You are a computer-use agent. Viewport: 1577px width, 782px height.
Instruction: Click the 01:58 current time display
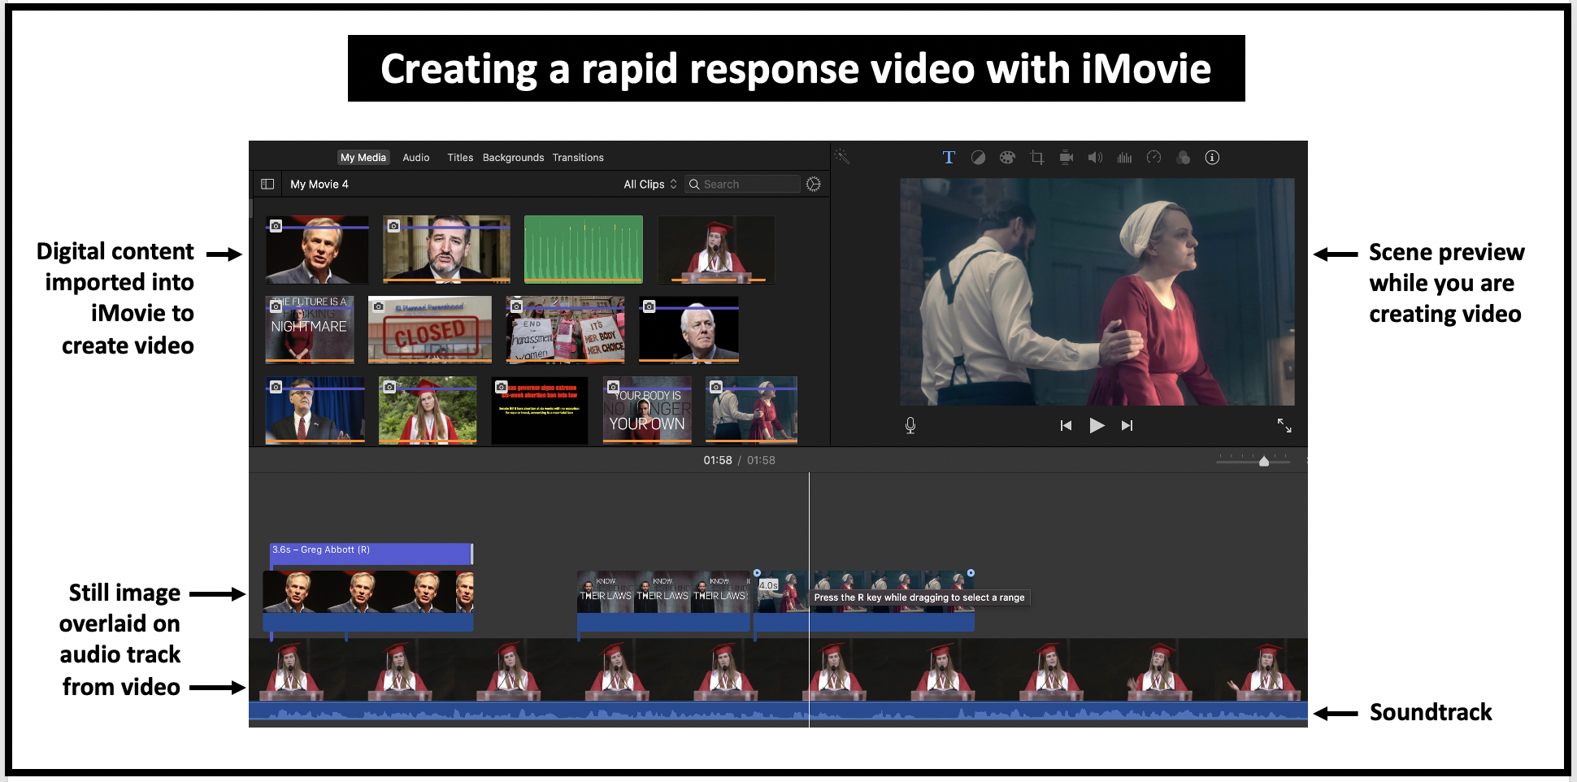pyautogui.click(x=718, y=460)
